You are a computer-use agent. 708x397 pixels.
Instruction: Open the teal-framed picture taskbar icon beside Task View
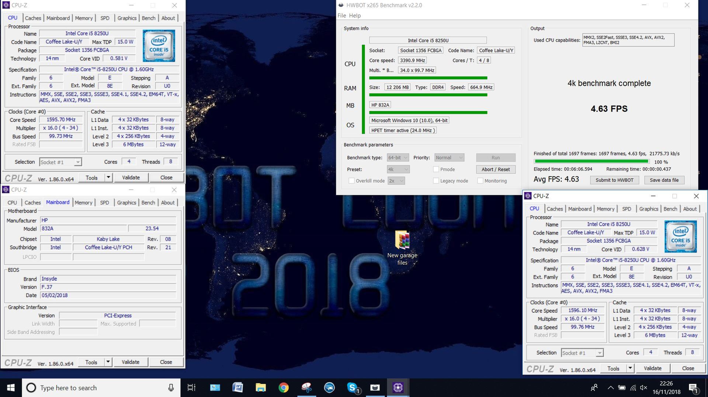click(x=215, y=388)
